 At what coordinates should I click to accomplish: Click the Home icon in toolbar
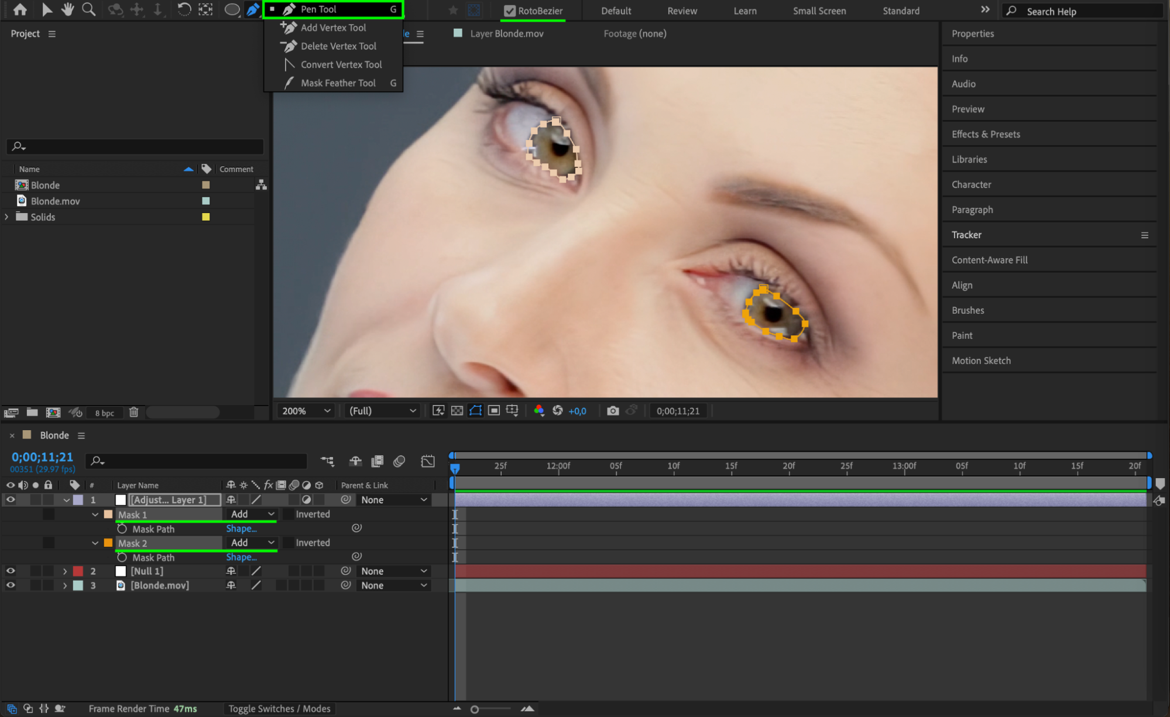coord(20,9)
